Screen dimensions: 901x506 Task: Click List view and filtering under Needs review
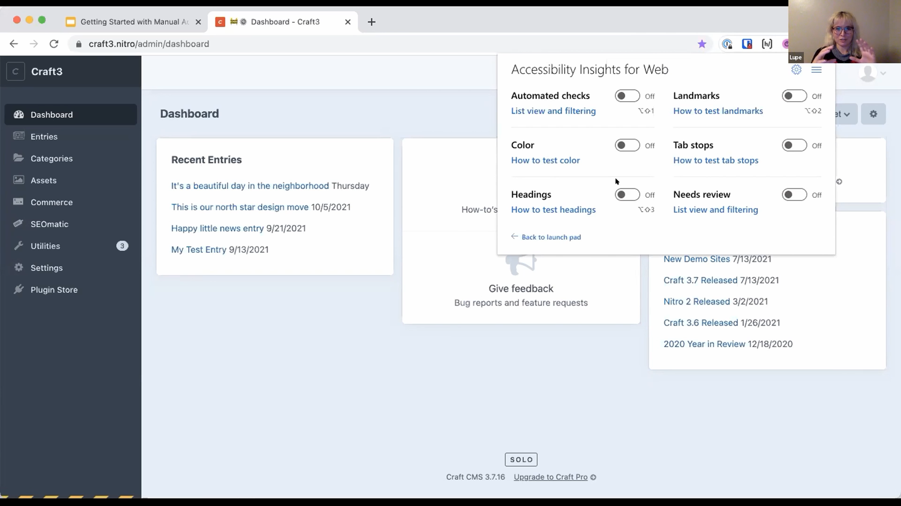(716, 210)
